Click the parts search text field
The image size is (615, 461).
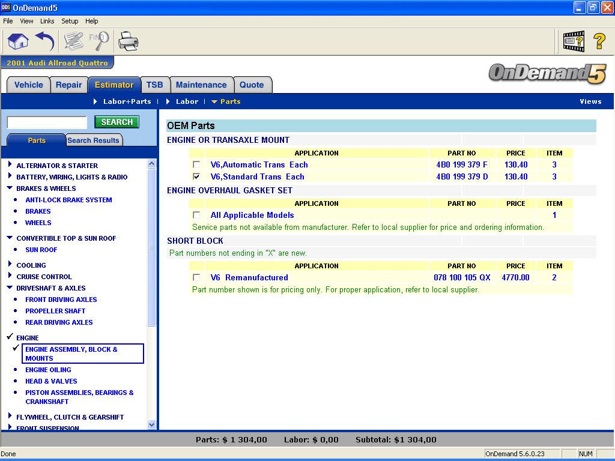click(x=47, y=122)
